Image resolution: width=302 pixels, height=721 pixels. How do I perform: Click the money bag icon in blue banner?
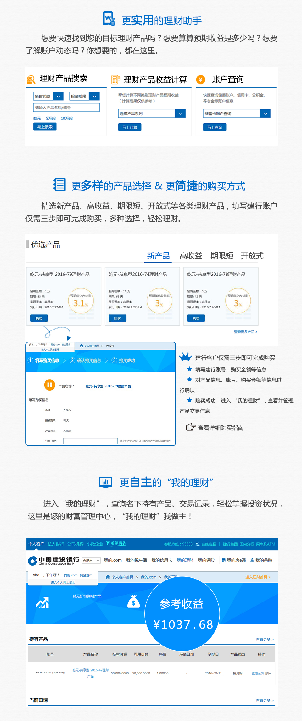point(133,602)
